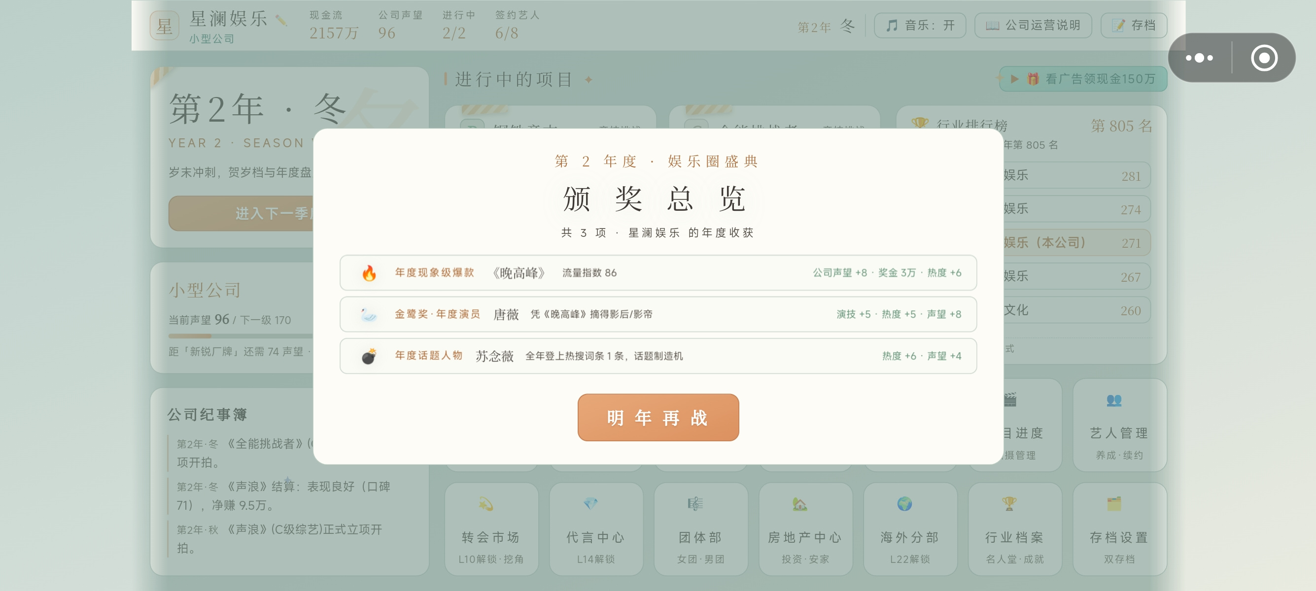Viewport: 1316px width, 591px height.
Task: Open the 唐薇 金鹭奖·年度演员 award row
Action: [658, 314]
